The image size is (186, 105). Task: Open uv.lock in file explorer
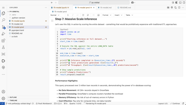(28, 36)
